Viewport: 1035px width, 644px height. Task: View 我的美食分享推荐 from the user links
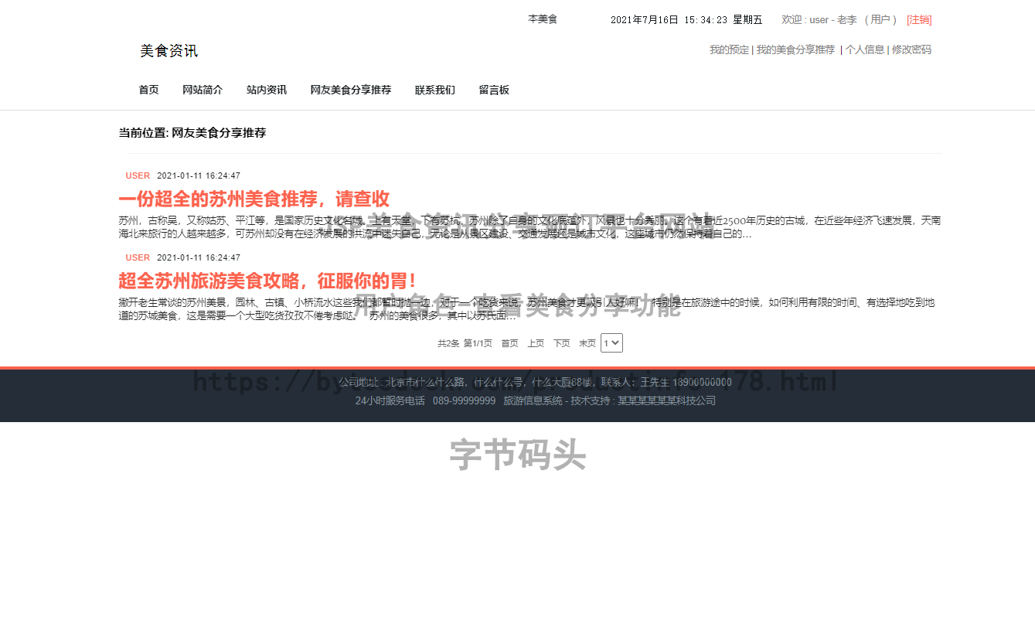(x=795, y=49)
